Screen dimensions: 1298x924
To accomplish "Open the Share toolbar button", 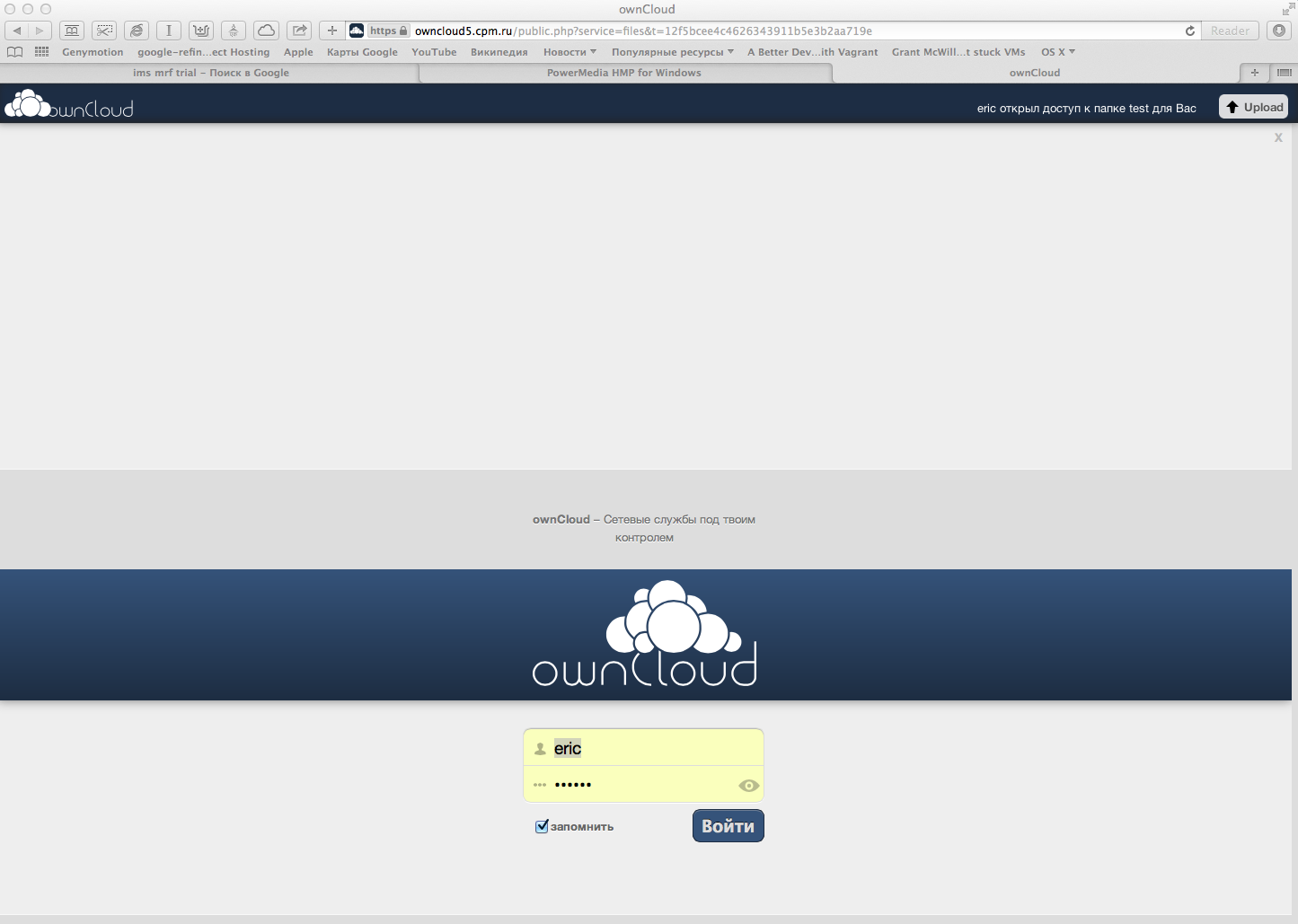I will [299, 31].
